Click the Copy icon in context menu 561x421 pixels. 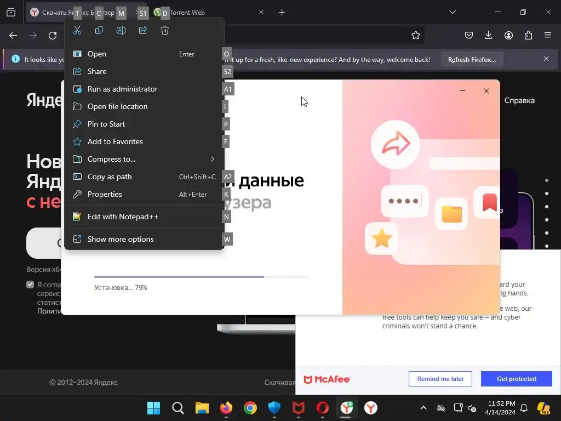coord(99,31)
